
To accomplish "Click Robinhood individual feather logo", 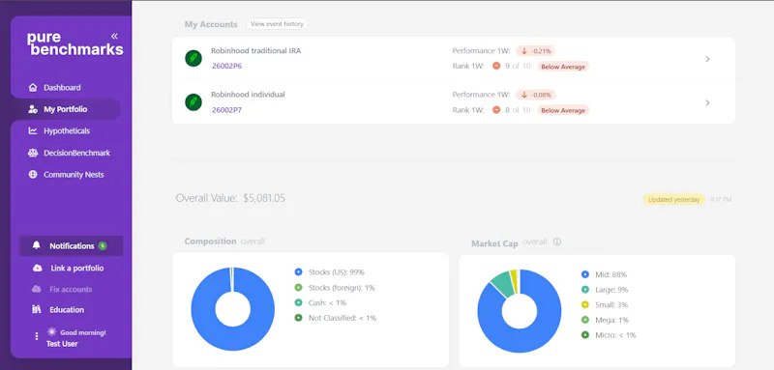I will pos(193,102).
